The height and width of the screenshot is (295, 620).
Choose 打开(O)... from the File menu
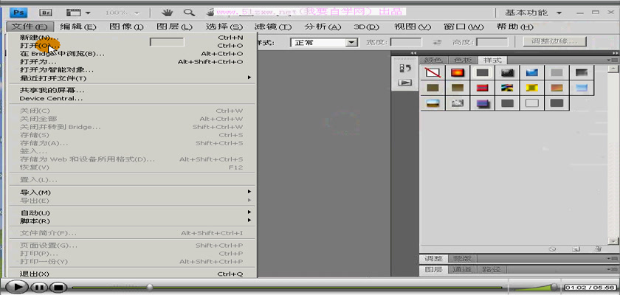(133, 46)
